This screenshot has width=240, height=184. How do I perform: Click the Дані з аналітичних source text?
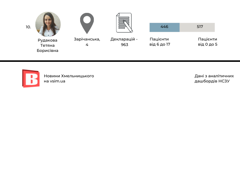[x=214, y=76]
